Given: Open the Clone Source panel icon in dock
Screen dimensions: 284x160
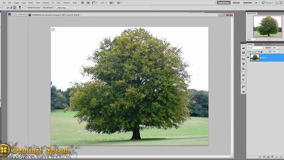Looking at the screenshot, I should pos(243,69).
